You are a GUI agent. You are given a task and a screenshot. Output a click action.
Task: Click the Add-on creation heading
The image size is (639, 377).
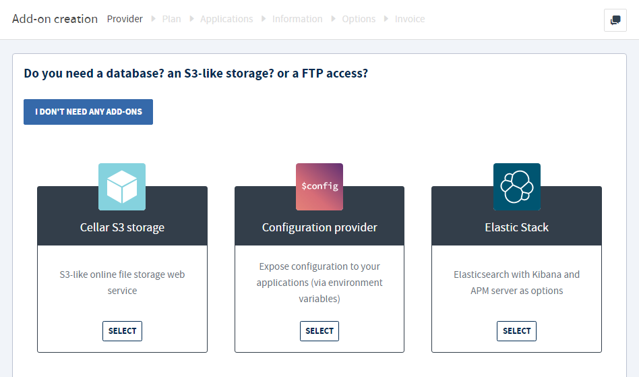coord(55,19)
